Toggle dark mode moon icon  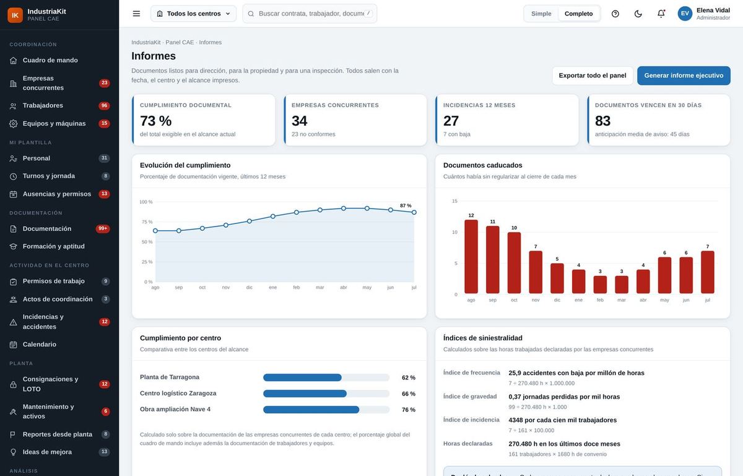point(638,14)
